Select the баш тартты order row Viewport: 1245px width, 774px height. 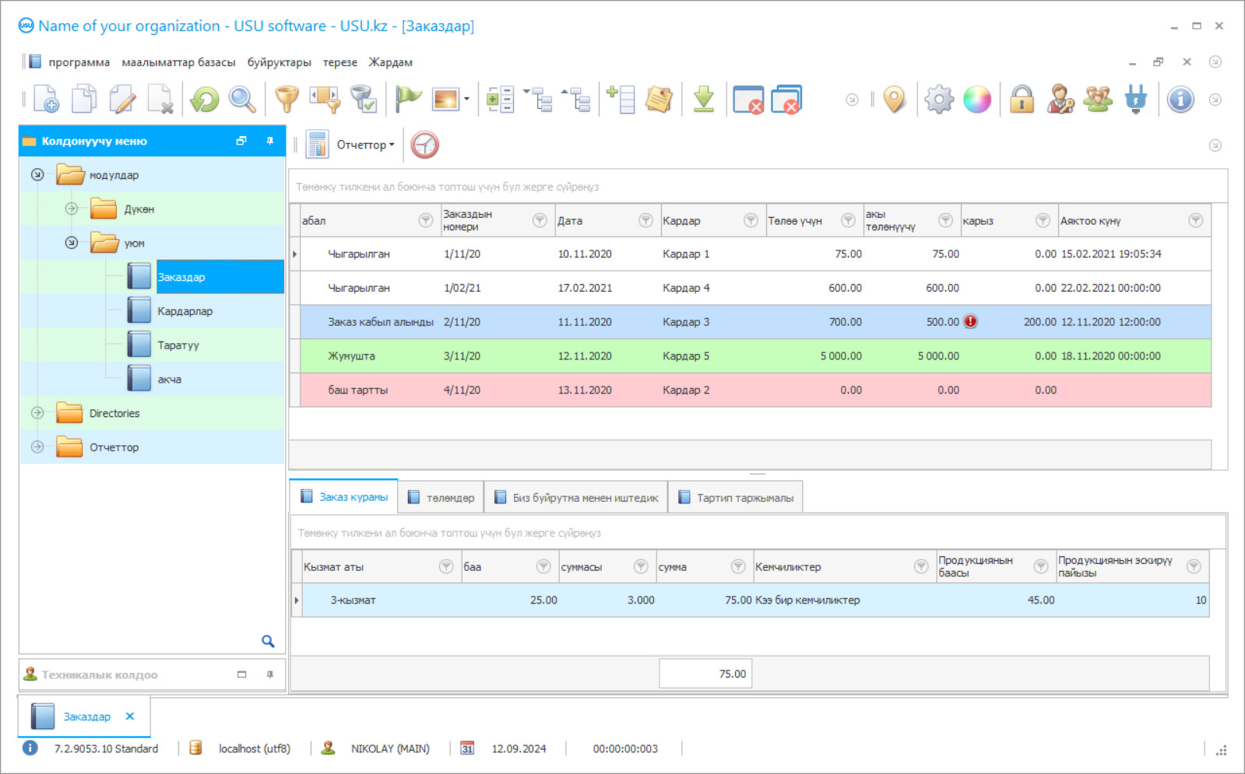coord(755,390)
